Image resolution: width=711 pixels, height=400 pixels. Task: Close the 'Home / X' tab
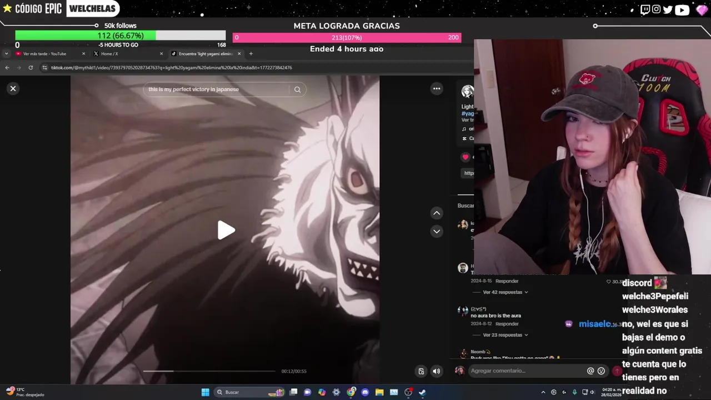[162, 54]
